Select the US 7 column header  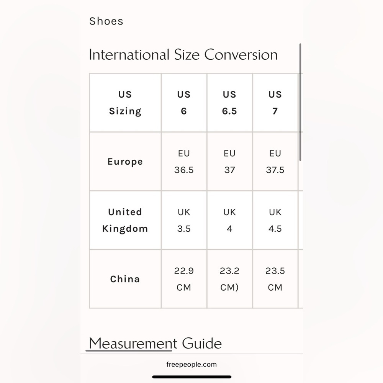(275, 103)
